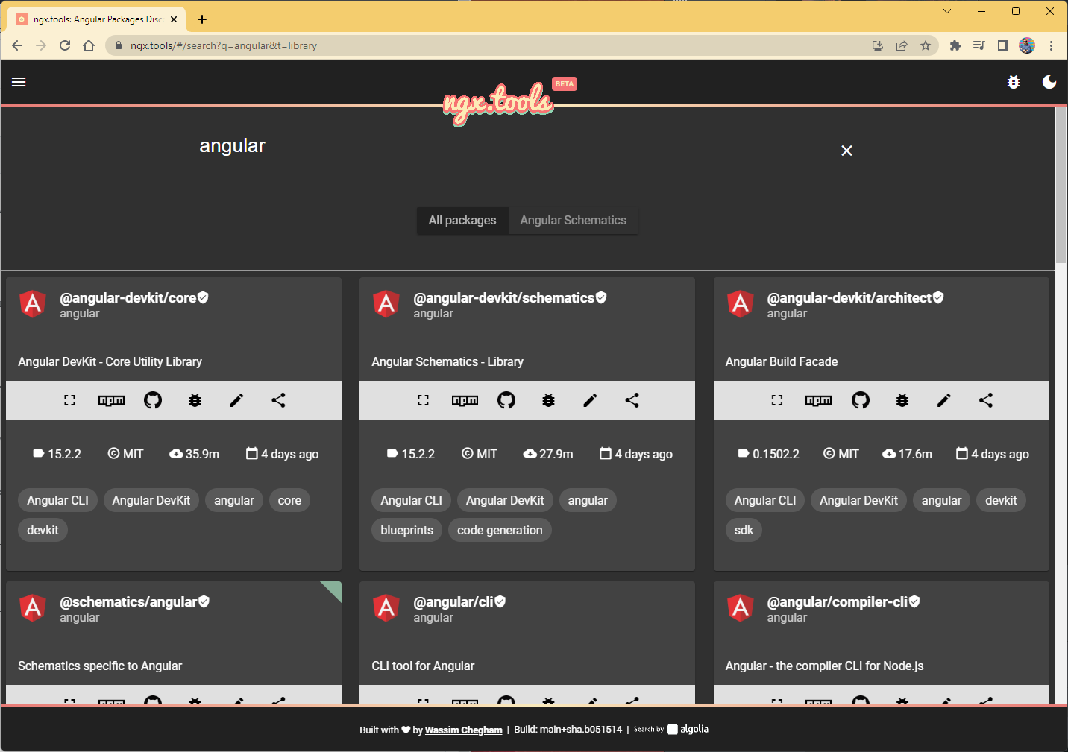The image size is (1068, 752).
Task: Open the browser extensions puzzle icon
Action: 955,45
